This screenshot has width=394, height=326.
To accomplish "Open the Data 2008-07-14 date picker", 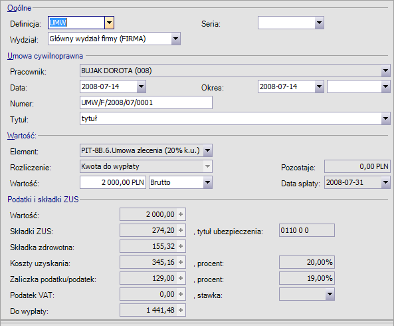I will 142,86.
